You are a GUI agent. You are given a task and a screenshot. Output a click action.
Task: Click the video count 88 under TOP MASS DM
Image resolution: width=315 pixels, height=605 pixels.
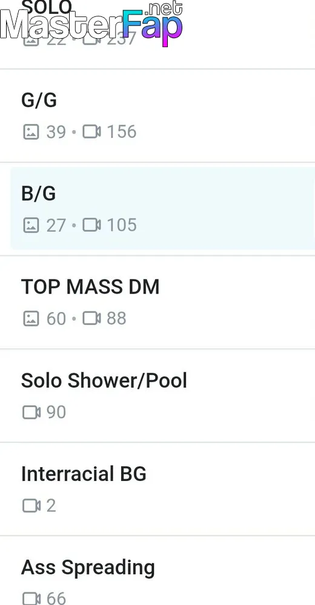click(116, 319)
